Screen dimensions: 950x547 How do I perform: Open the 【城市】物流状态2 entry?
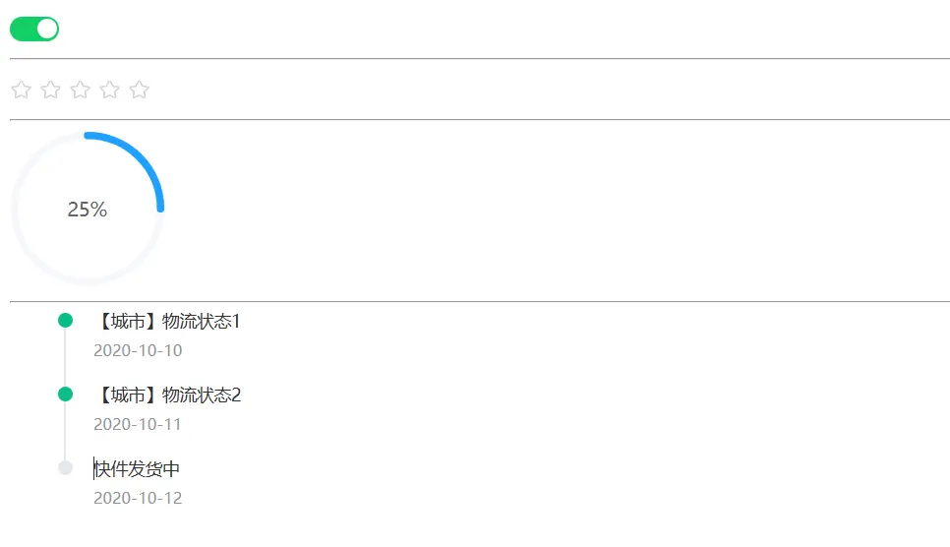[x=167, y=395]
